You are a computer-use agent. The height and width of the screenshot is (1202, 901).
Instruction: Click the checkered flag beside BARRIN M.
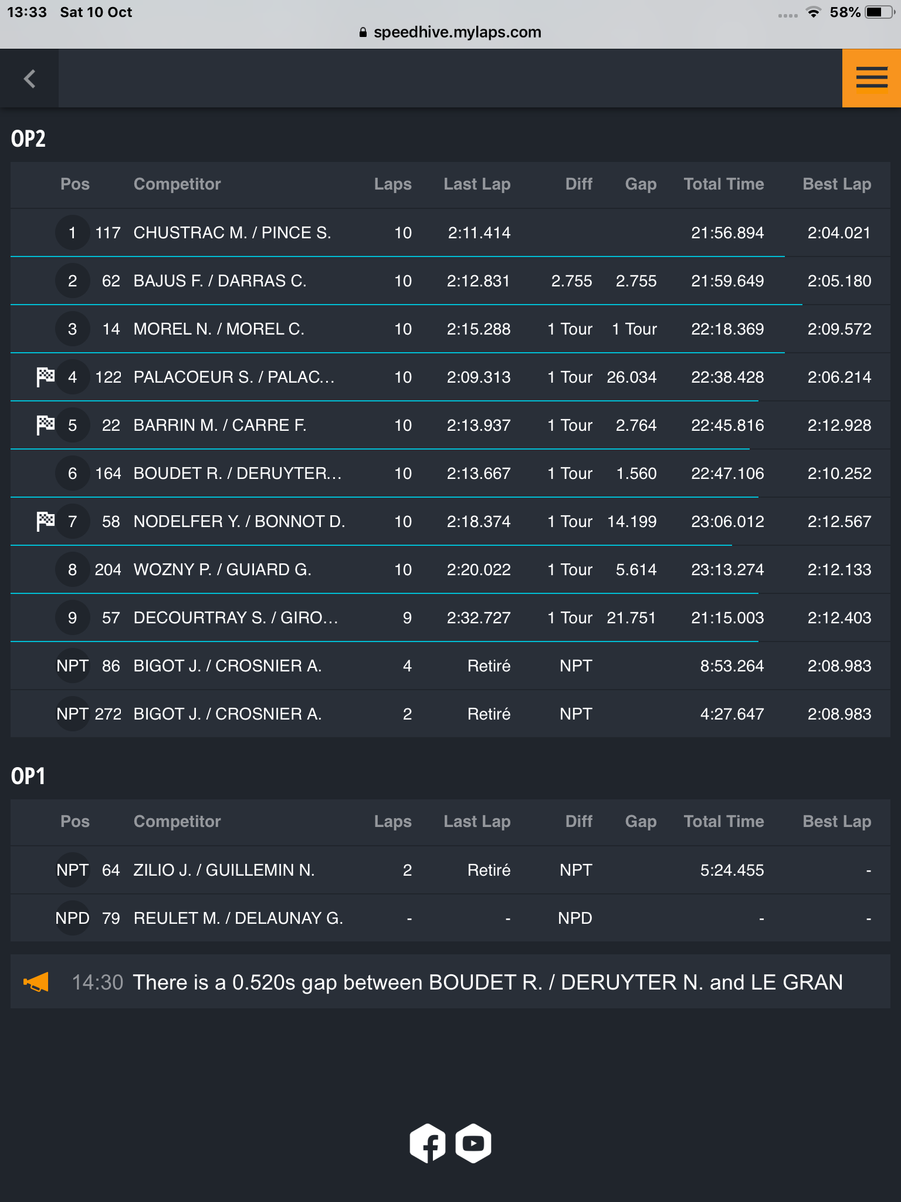[x=45, y=425]
